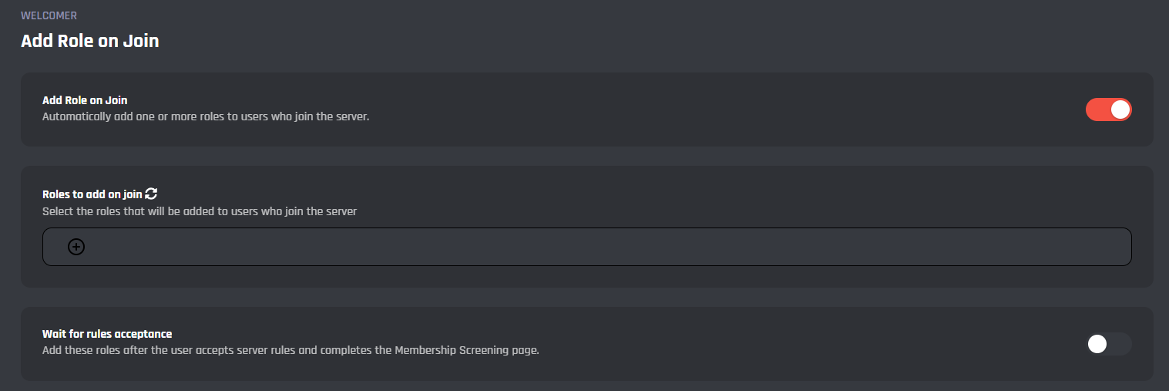The width and height of the screenshot is (1169, 391).
Task: Go to the WELCOMER section link
Action: pos(49,15)
